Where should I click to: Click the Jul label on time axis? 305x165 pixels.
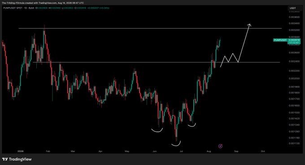pos(181,151)
